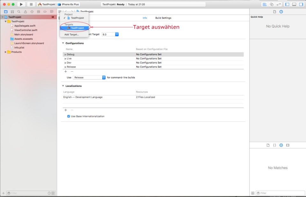Switch to the Version editor
The width and height of the screenshot is (306, 197).
click(279, 4)
